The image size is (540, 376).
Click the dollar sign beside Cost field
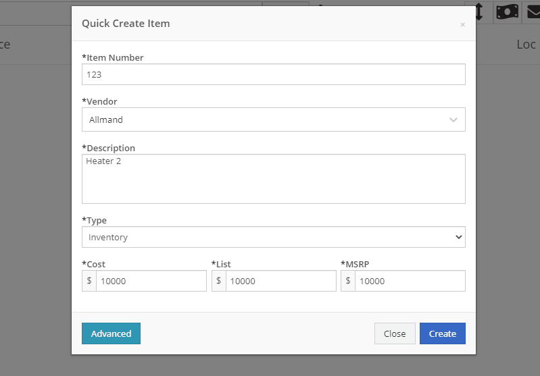pyautogui.click(x=89, y=281)
